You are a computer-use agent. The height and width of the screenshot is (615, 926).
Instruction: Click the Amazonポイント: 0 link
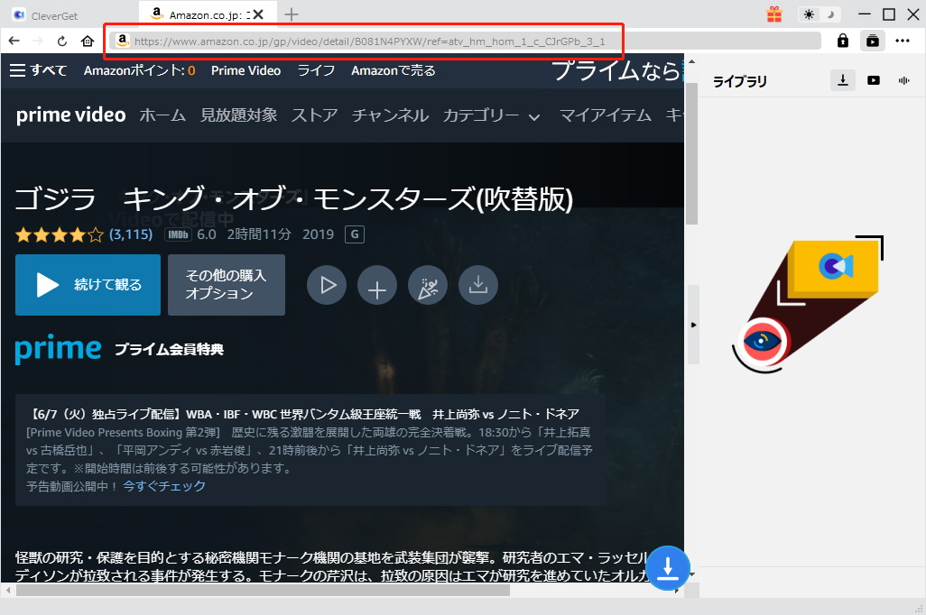coord(139,70)
